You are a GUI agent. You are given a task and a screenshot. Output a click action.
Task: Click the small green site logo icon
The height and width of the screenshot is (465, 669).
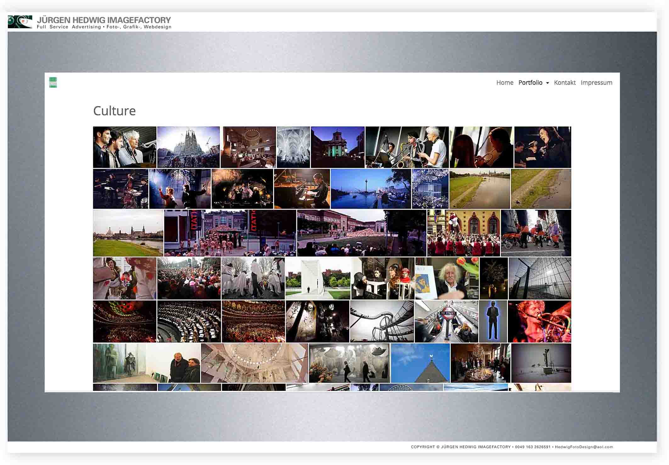[53, 82]
